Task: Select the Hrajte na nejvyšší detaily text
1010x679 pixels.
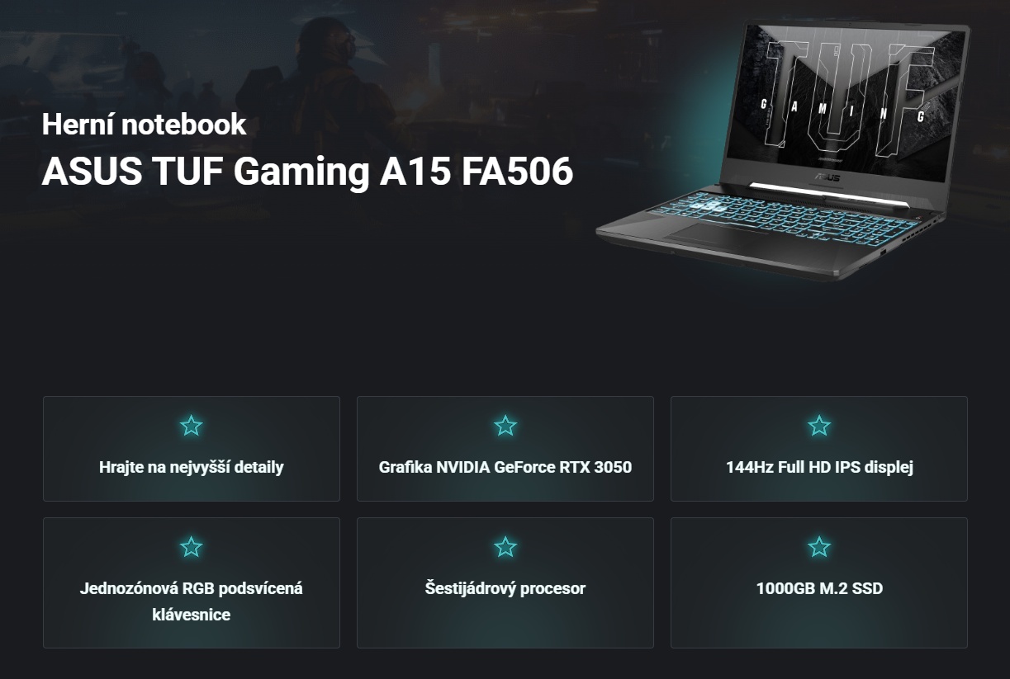Action: tap(191, 467)
